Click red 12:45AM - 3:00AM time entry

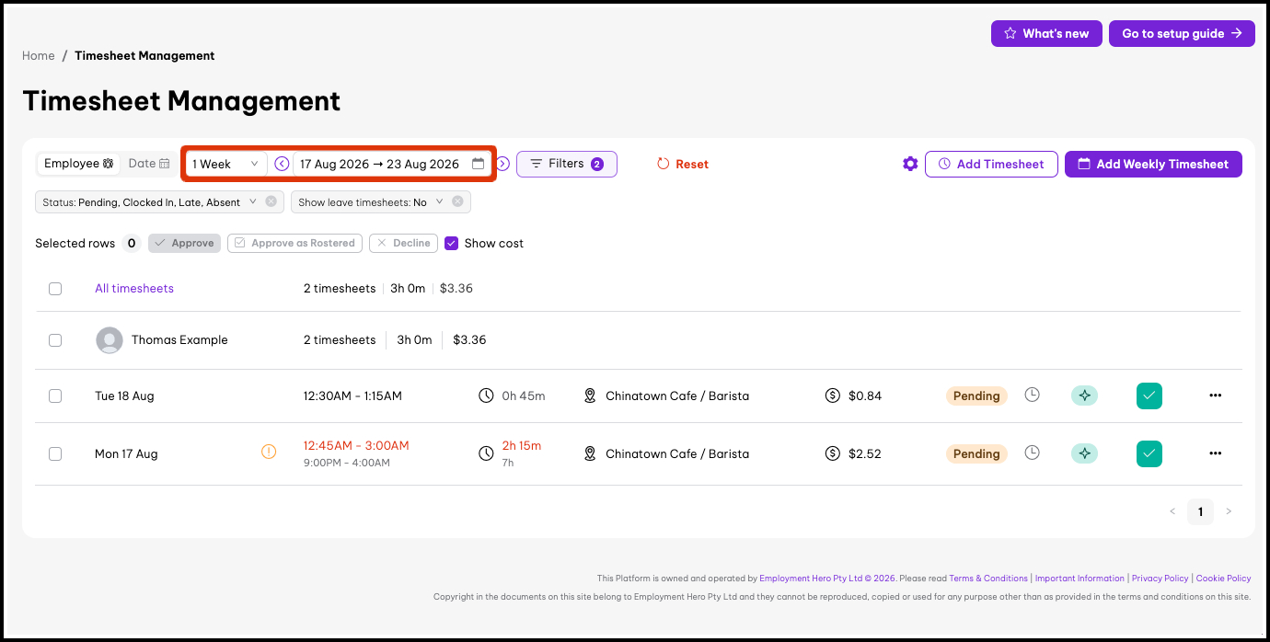(356, 445)
